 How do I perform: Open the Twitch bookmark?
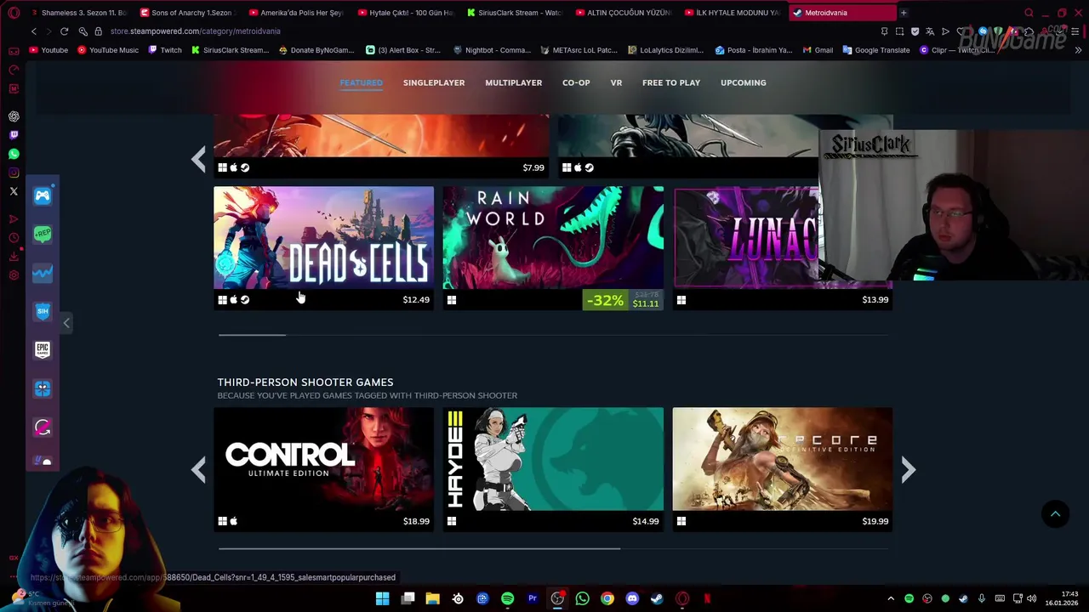(x=165, y=50)
